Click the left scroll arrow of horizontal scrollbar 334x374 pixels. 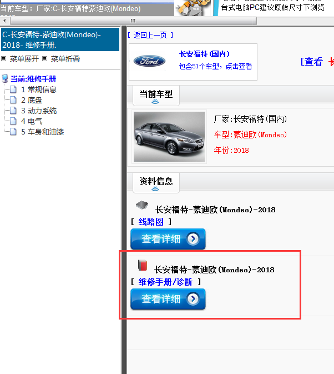click(x=4, y=21)
